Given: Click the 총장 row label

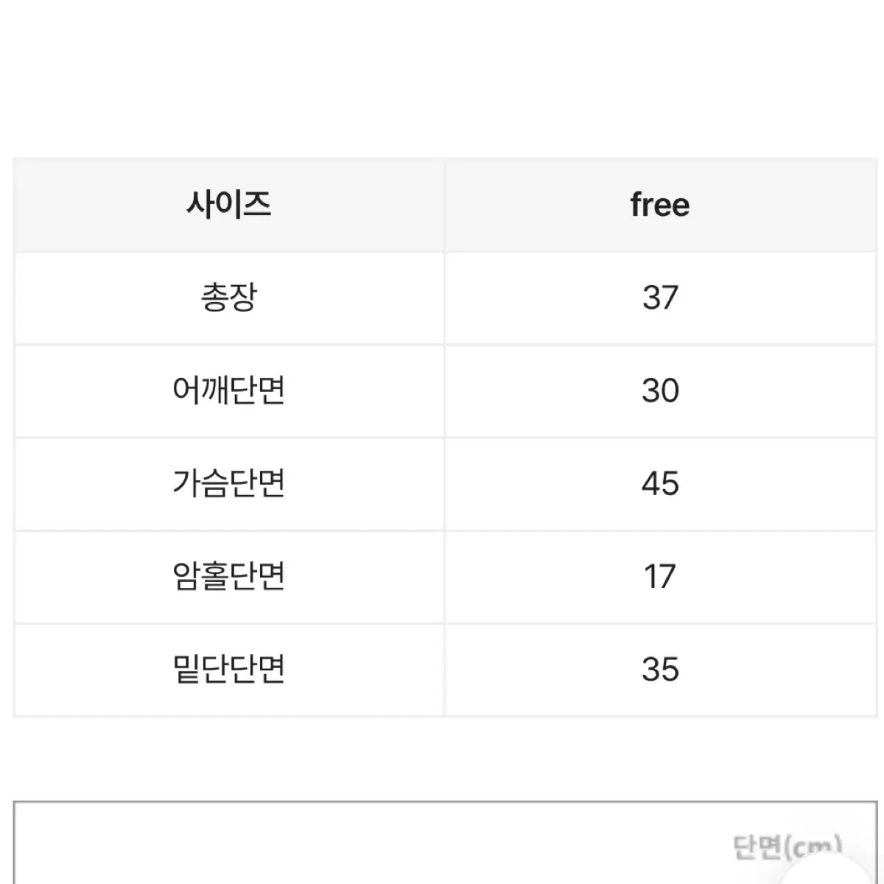Looking at the screenshot, I should [x=229, y=298].
